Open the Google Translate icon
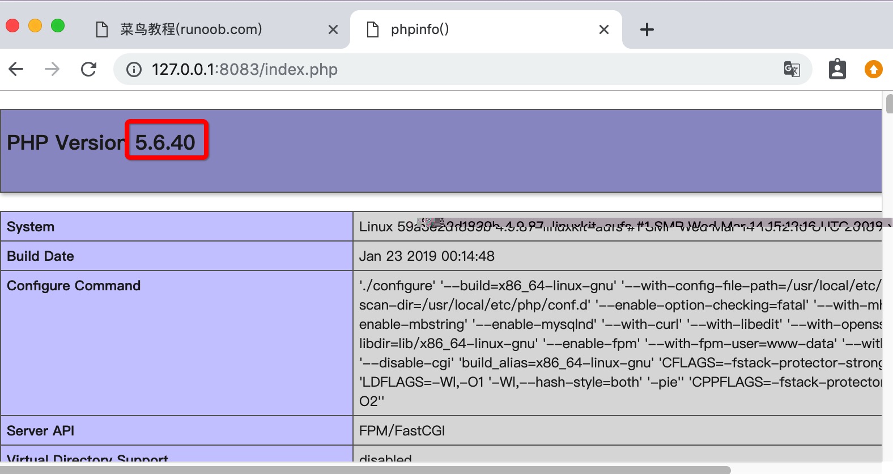Screen dimensions: 893x474 [x=792, y=69]
